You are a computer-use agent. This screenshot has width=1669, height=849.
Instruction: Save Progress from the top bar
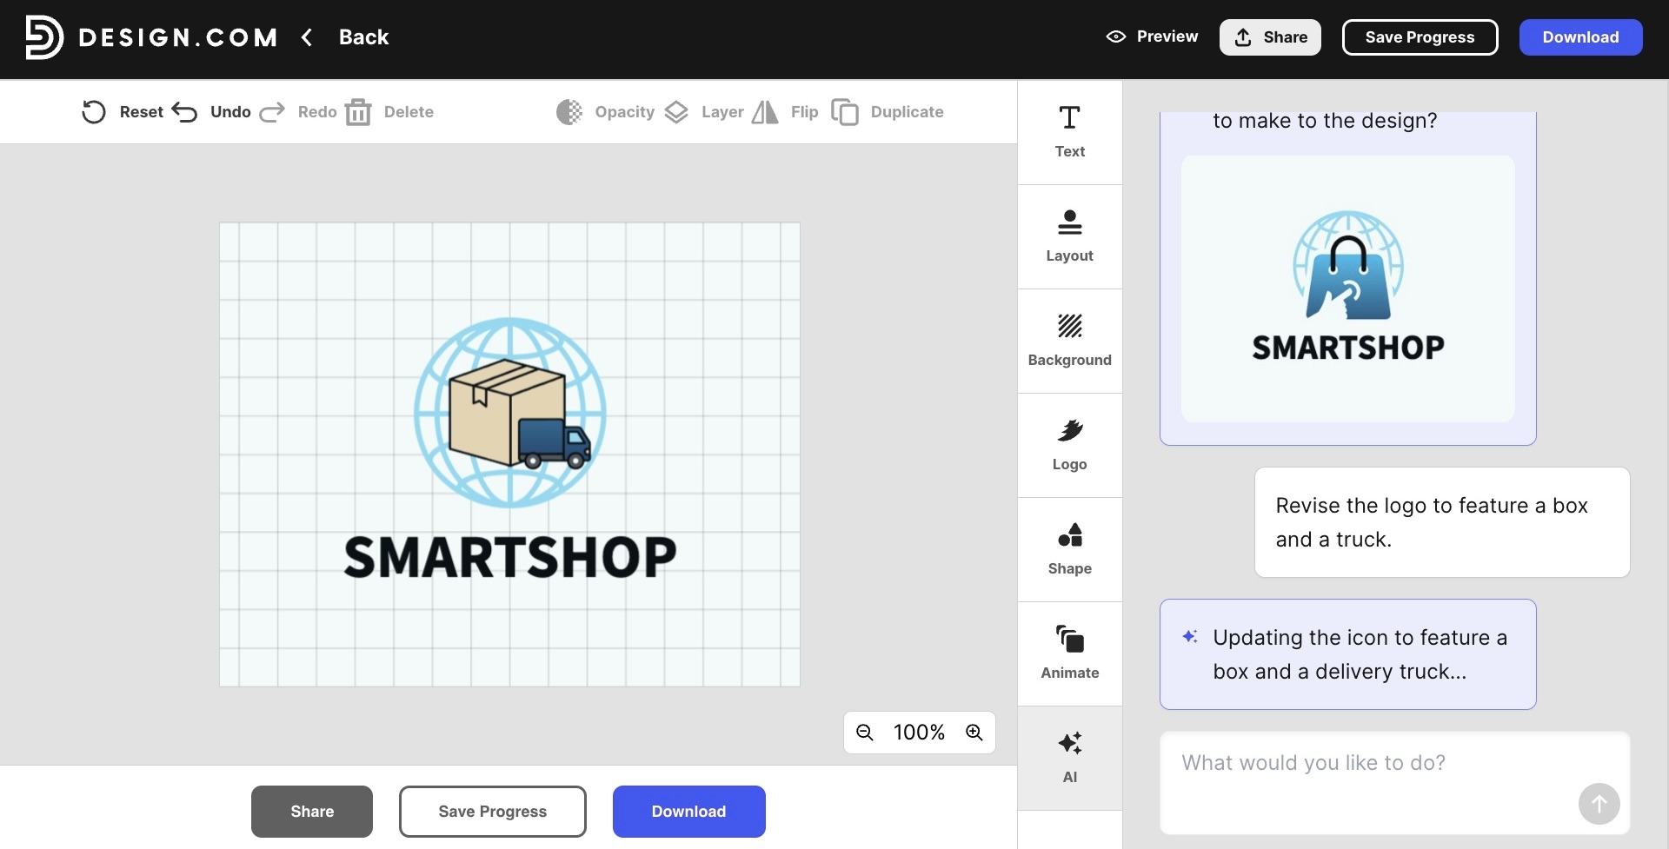(1420, 37)
